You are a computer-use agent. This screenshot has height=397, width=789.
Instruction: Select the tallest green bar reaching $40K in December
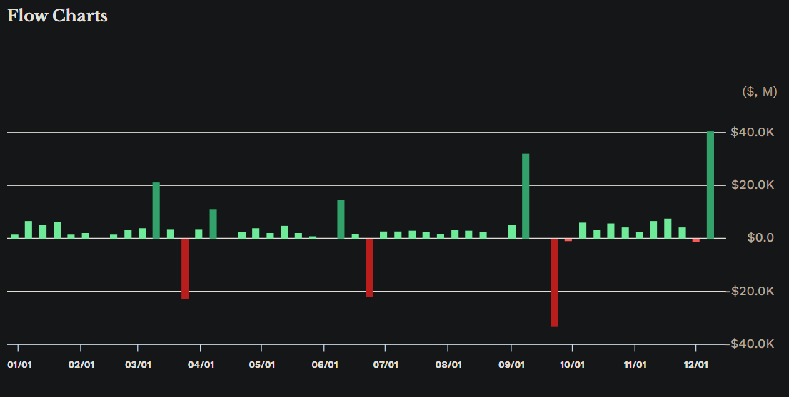click(710, 185)
